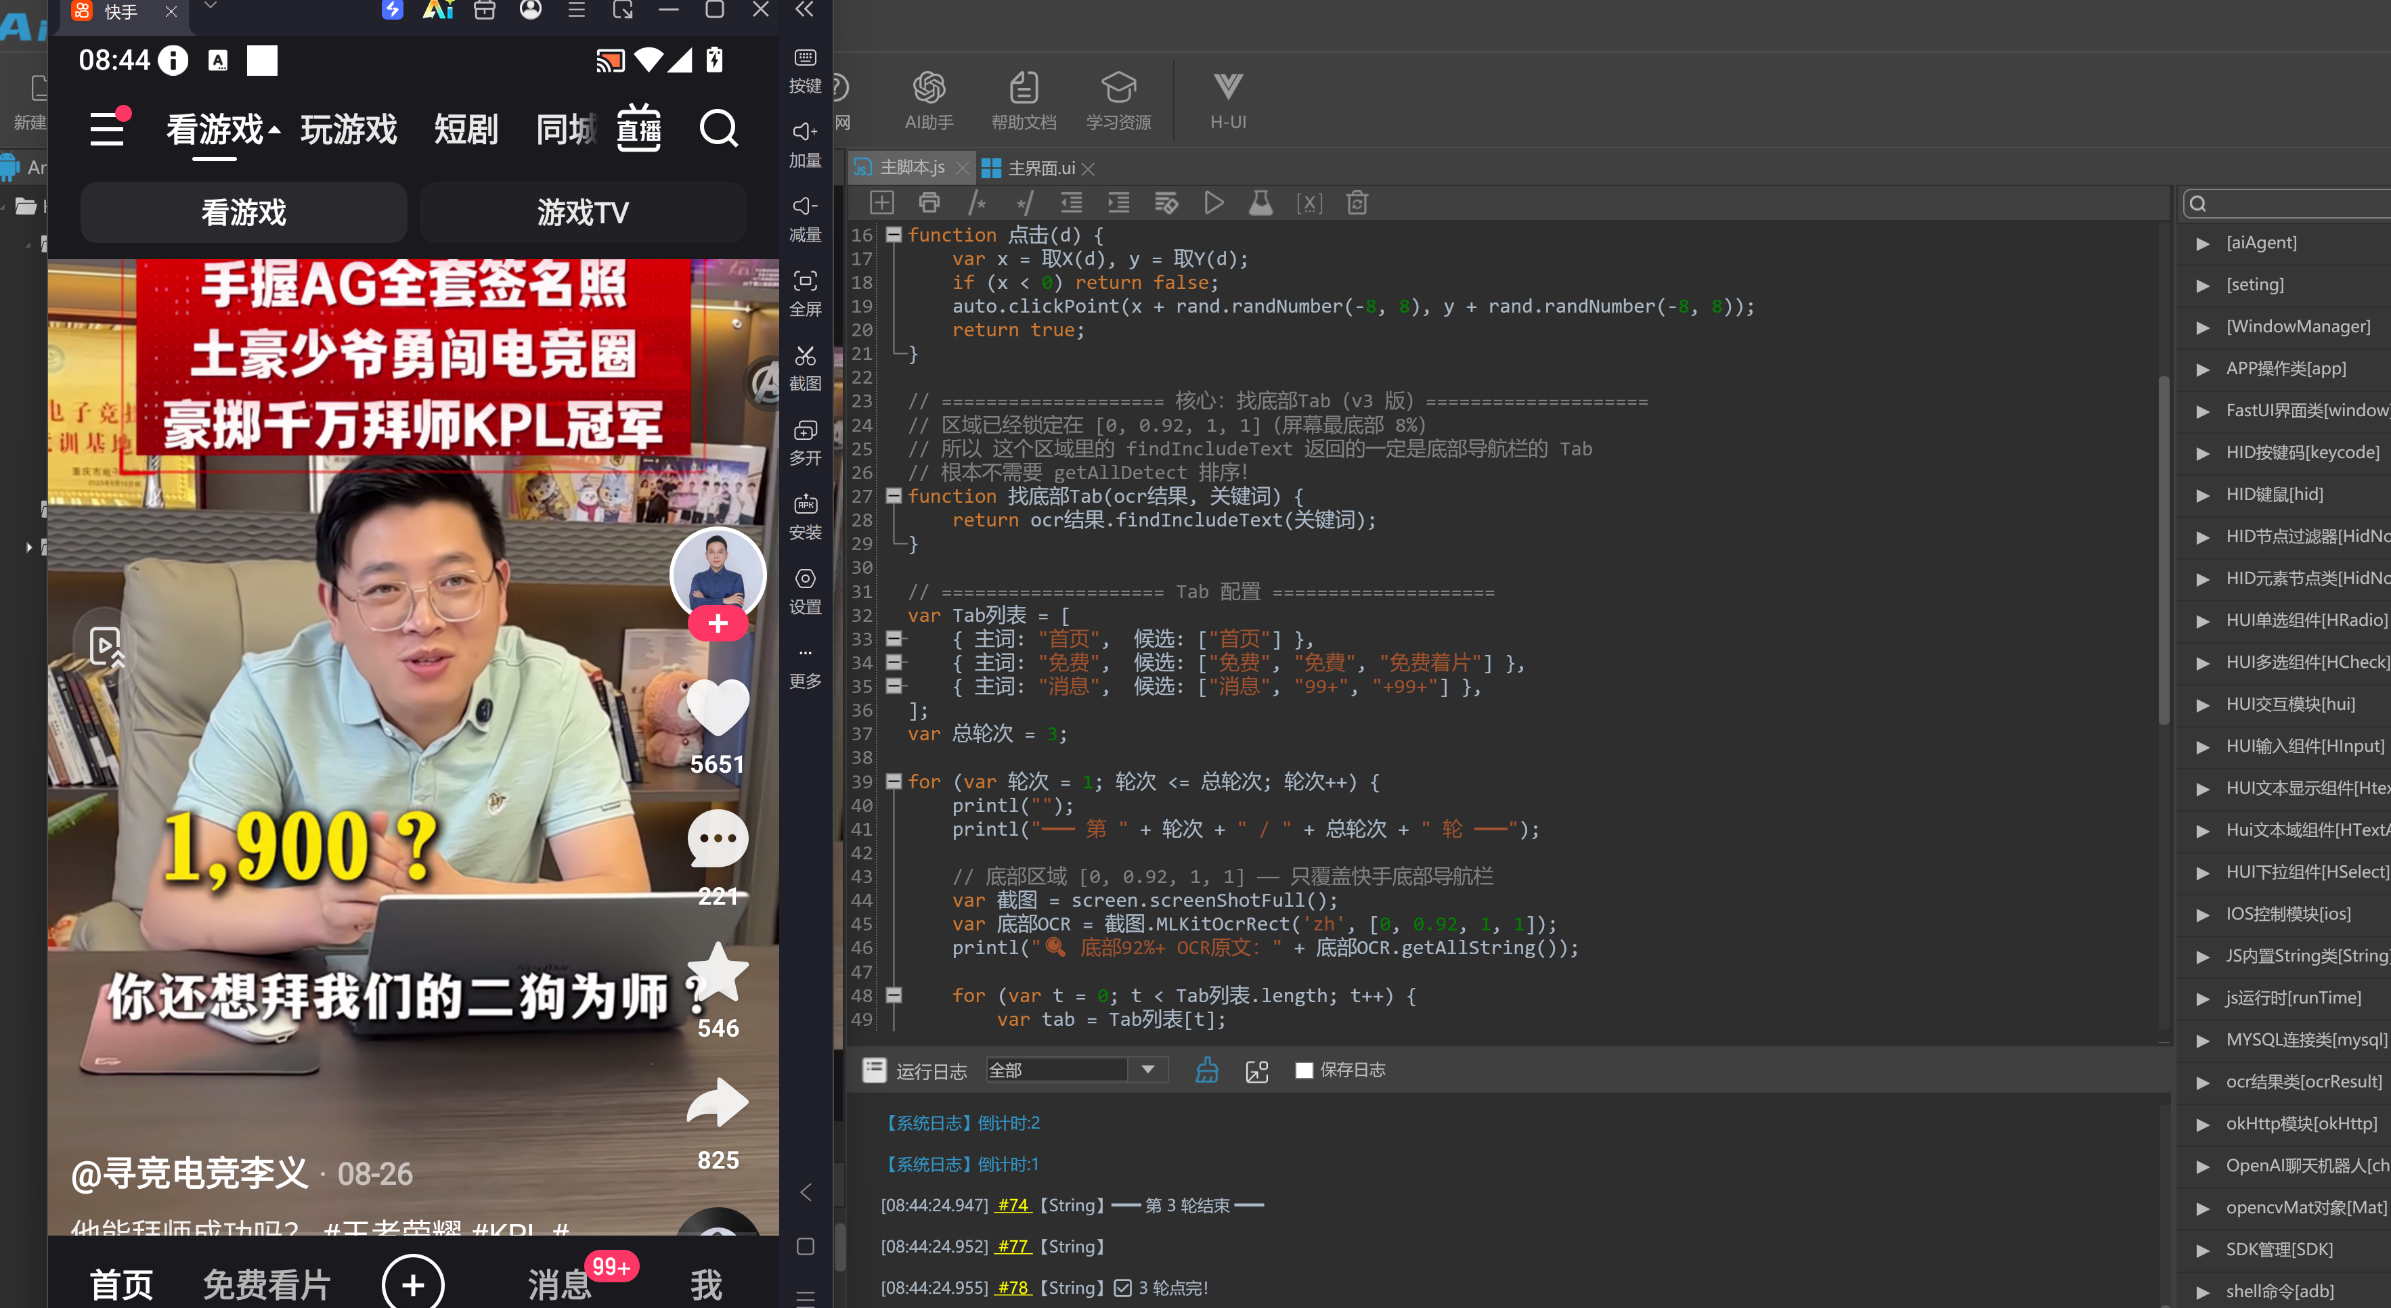Collapse the for loop fold at line 39
The image size is (2391, 1308).
[894, 781]
